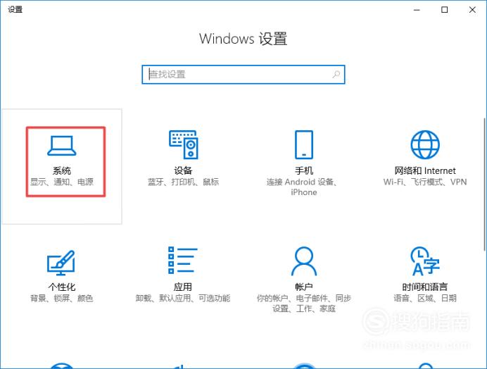487x369 pixels.
Task: Click the 个性化 label
Action: coord(61,287)
